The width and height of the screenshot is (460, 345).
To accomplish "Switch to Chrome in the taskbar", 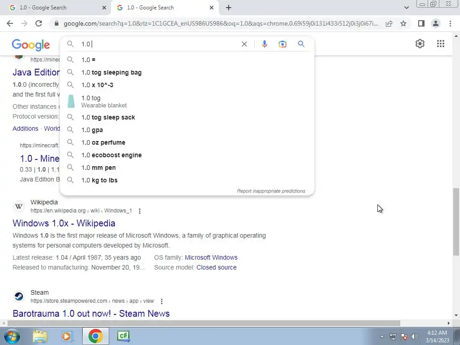I will 95,336.
